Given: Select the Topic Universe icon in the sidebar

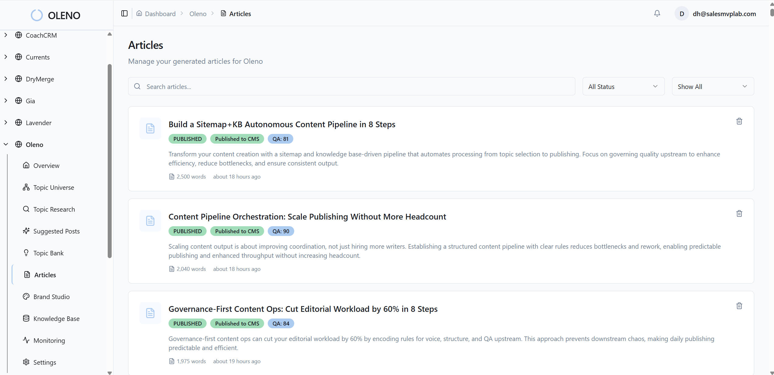Looking at the screenshot, I should [x=26, y=187].
